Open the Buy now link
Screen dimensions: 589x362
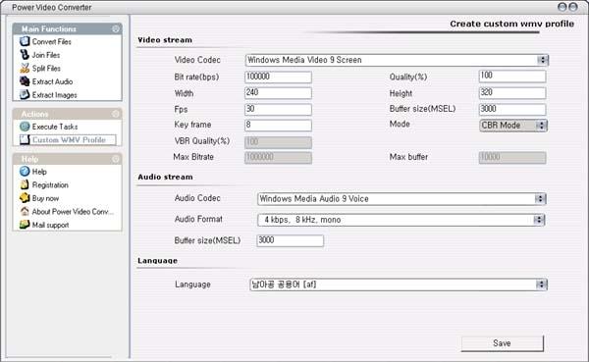tap(45, 198)
